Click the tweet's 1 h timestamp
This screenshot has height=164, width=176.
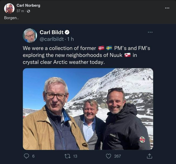[x=70, y=39]
